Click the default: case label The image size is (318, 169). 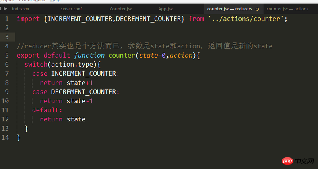pos(47,110)
